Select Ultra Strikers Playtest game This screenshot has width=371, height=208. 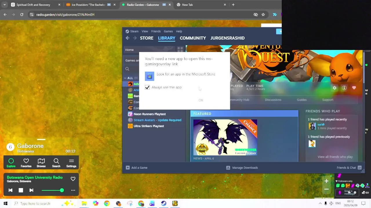pos(149,126)
